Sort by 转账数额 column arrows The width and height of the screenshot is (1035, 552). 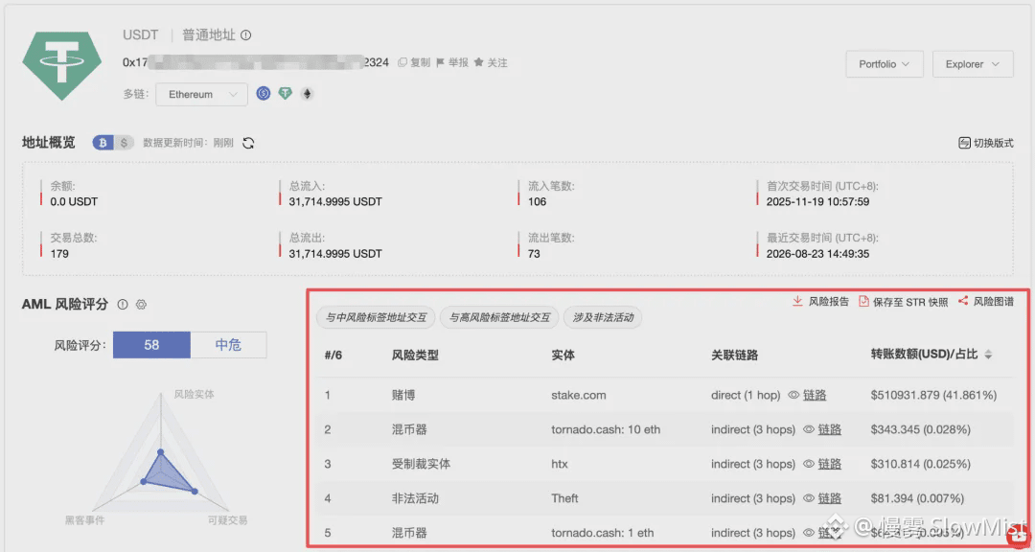(x=988, y=355)
